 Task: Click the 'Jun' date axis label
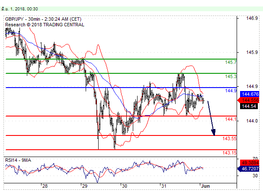(205, 186)
